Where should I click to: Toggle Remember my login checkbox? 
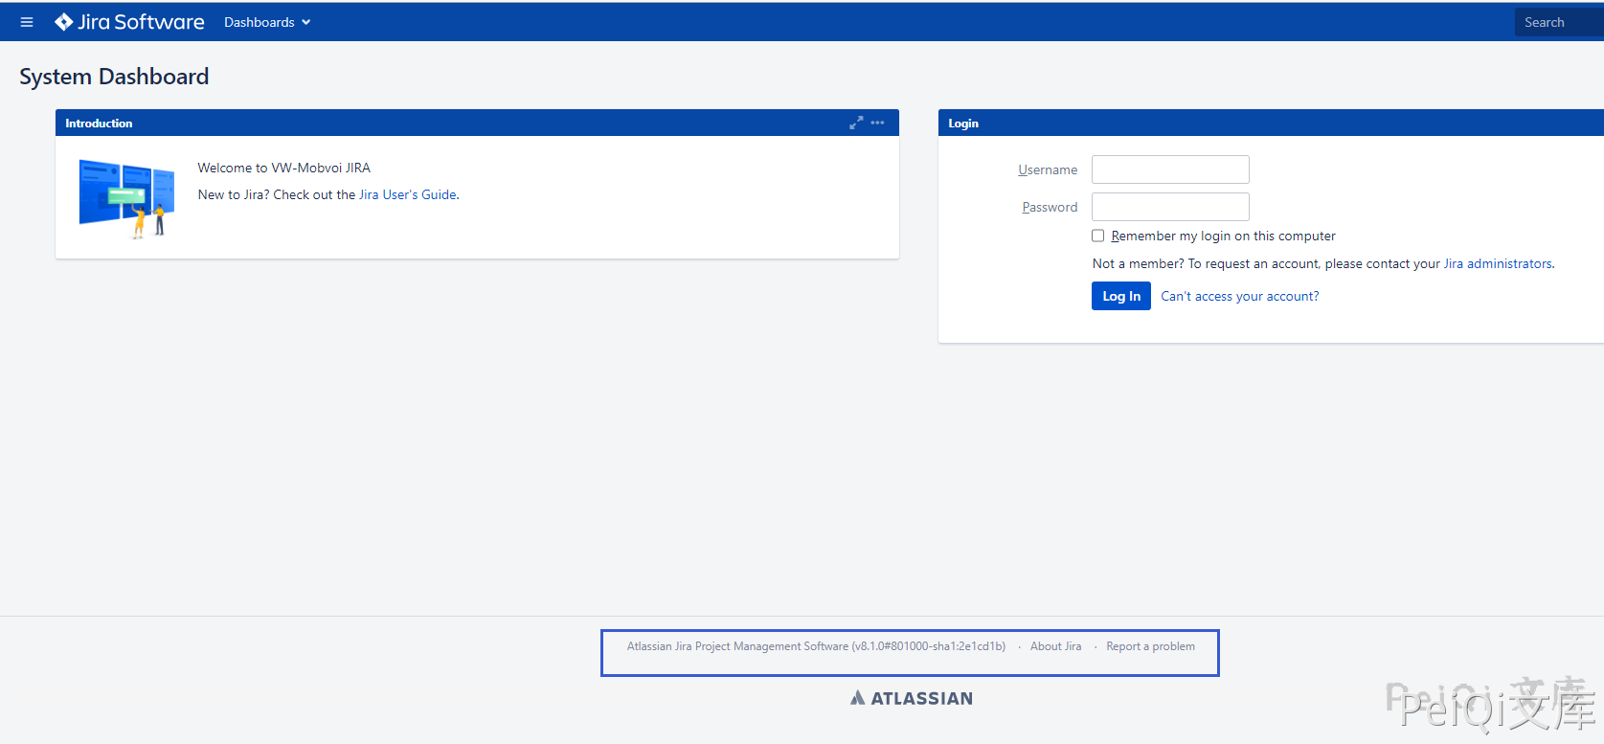click(x=1098, y=236)
